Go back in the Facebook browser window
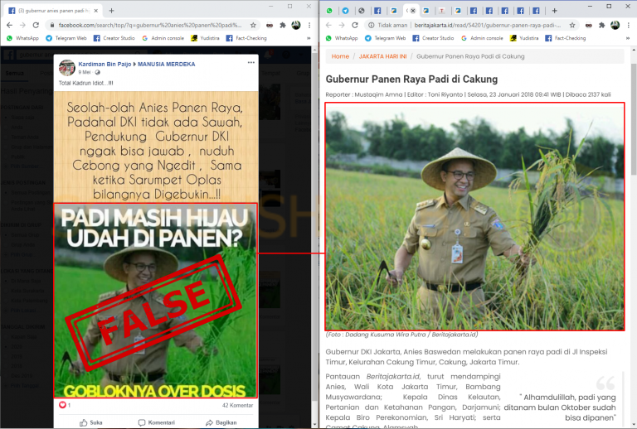Viewport: 637px width, 429px height. click(10, 25)
